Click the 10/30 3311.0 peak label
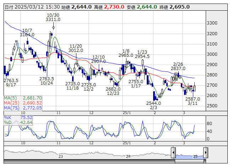This screenshot has width=232, height=167. (x=53, y=17)
